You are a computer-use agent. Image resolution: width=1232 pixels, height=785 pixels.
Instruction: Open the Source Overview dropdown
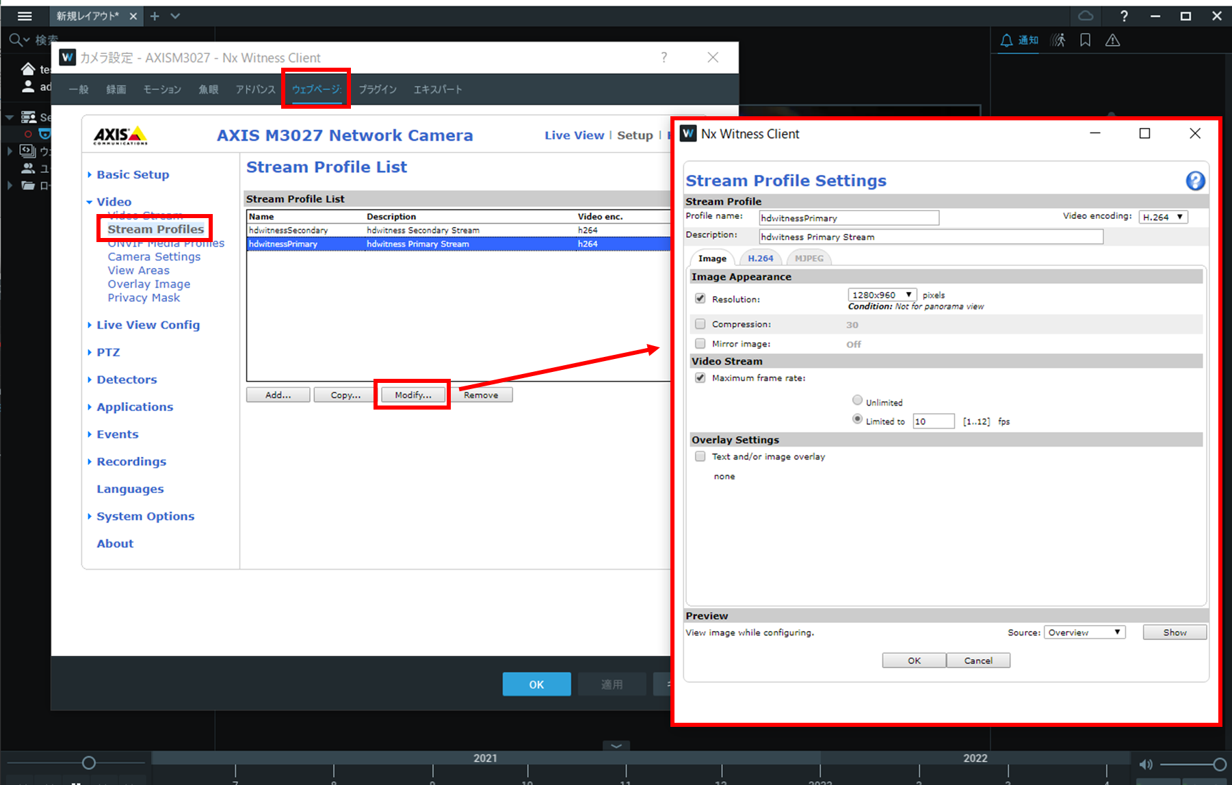[1085, 633]
